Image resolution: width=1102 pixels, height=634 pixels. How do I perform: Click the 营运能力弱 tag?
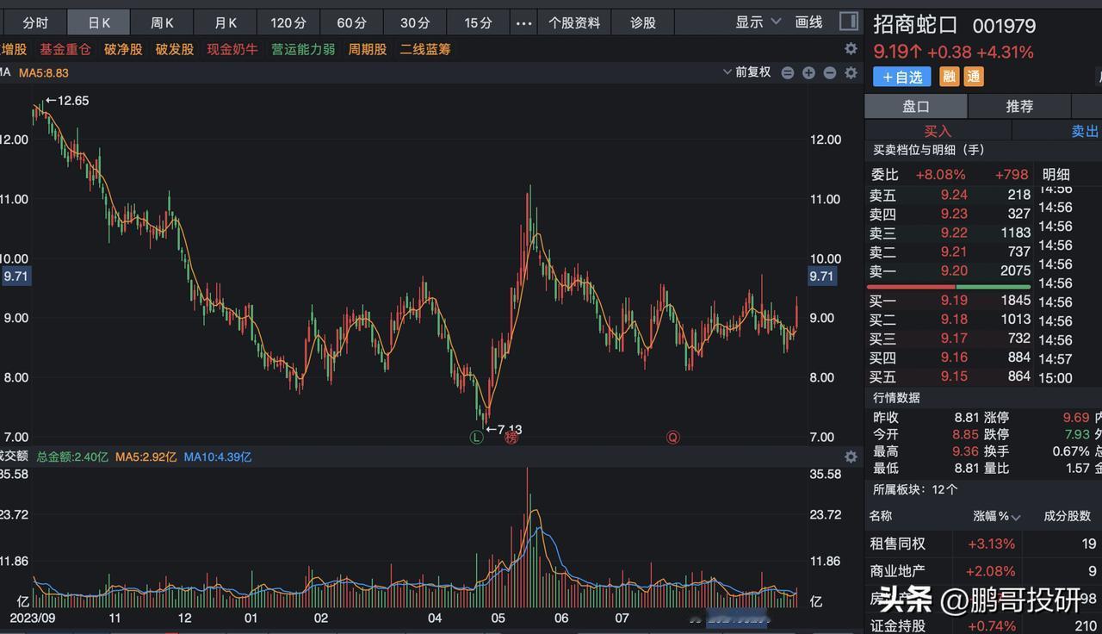[303, 49]
